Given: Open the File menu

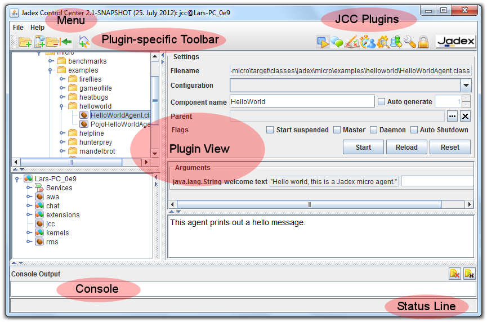Looking at the screenshot, I should 18,28.
